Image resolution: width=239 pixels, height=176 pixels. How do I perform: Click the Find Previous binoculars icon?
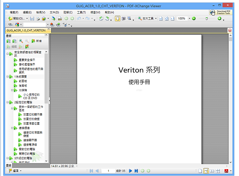click(52, 25)
